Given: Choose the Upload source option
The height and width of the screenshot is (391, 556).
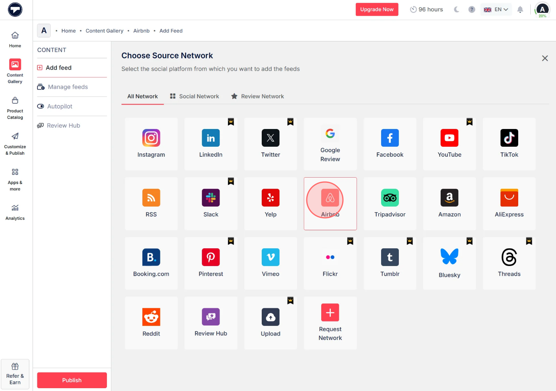Looking at the screenshot, I should [271, 323].
